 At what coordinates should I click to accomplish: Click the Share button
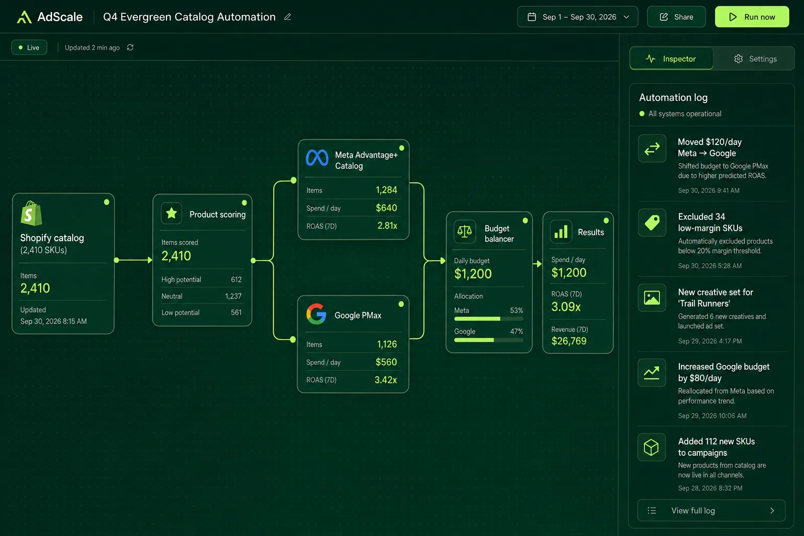676,17
